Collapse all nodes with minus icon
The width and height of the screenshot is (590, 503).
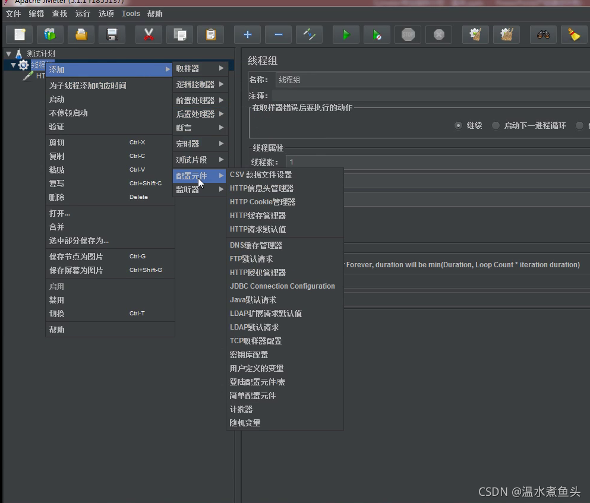[x=278, y=34]
